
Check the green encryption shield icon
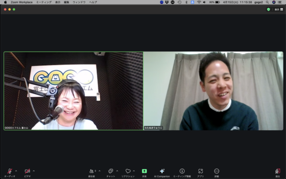point(268,10)
